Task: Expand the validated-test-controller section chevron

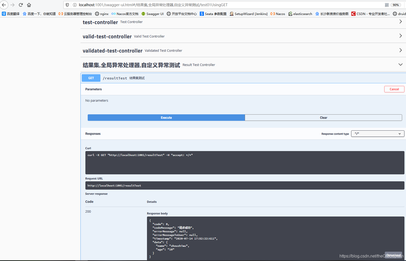Action: coord(401,50)
